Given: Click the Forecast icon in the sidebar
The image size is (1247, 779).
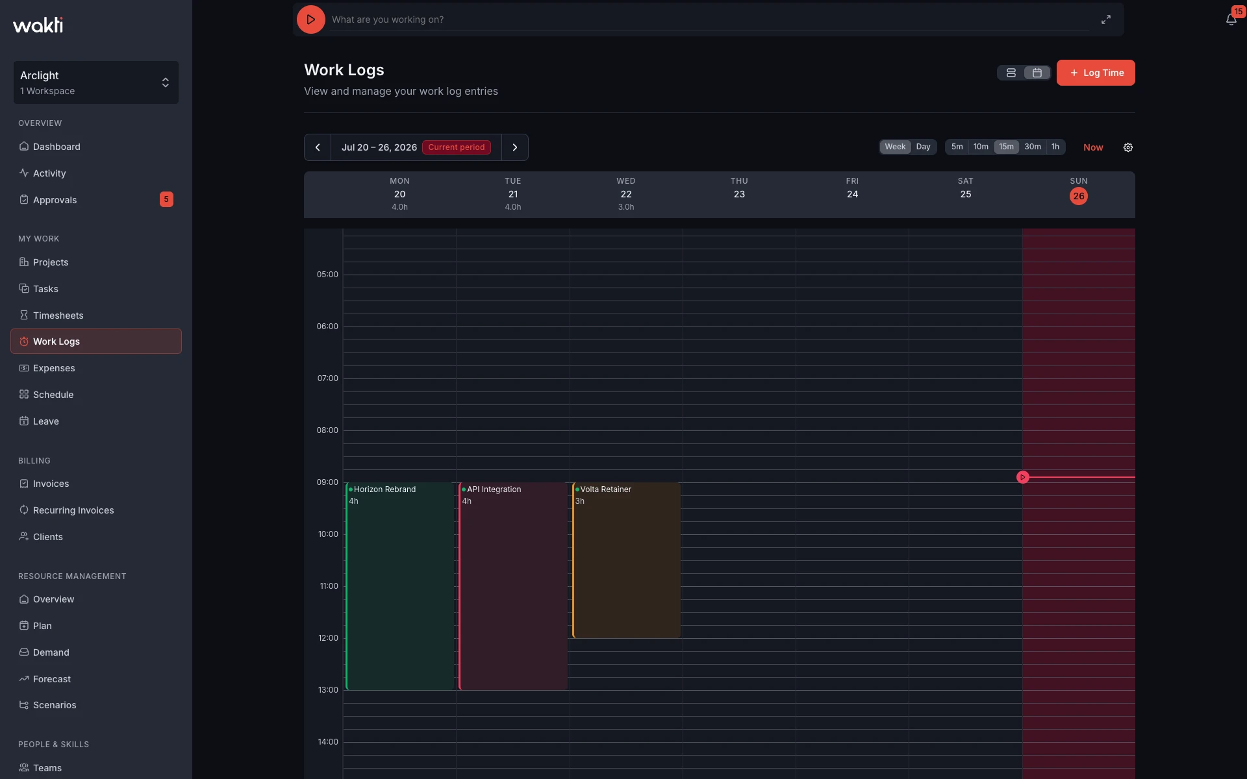Looking at the screenshot, I should [24, 679].
